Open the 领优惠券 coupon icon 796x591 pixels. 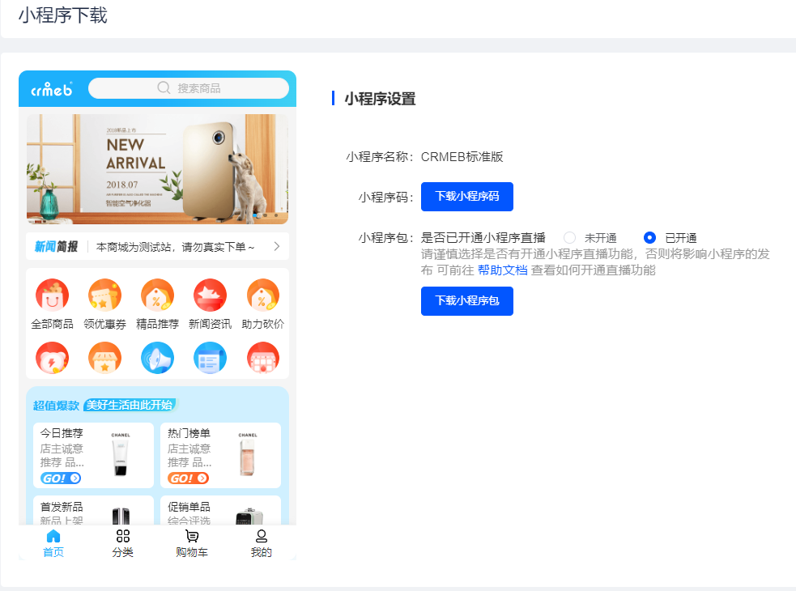(x=104, y=295)
